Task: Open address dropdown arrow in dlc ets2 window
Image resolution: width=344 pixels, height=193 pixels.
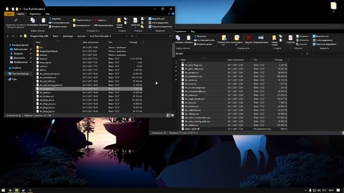Action: [x=302, y=54]
